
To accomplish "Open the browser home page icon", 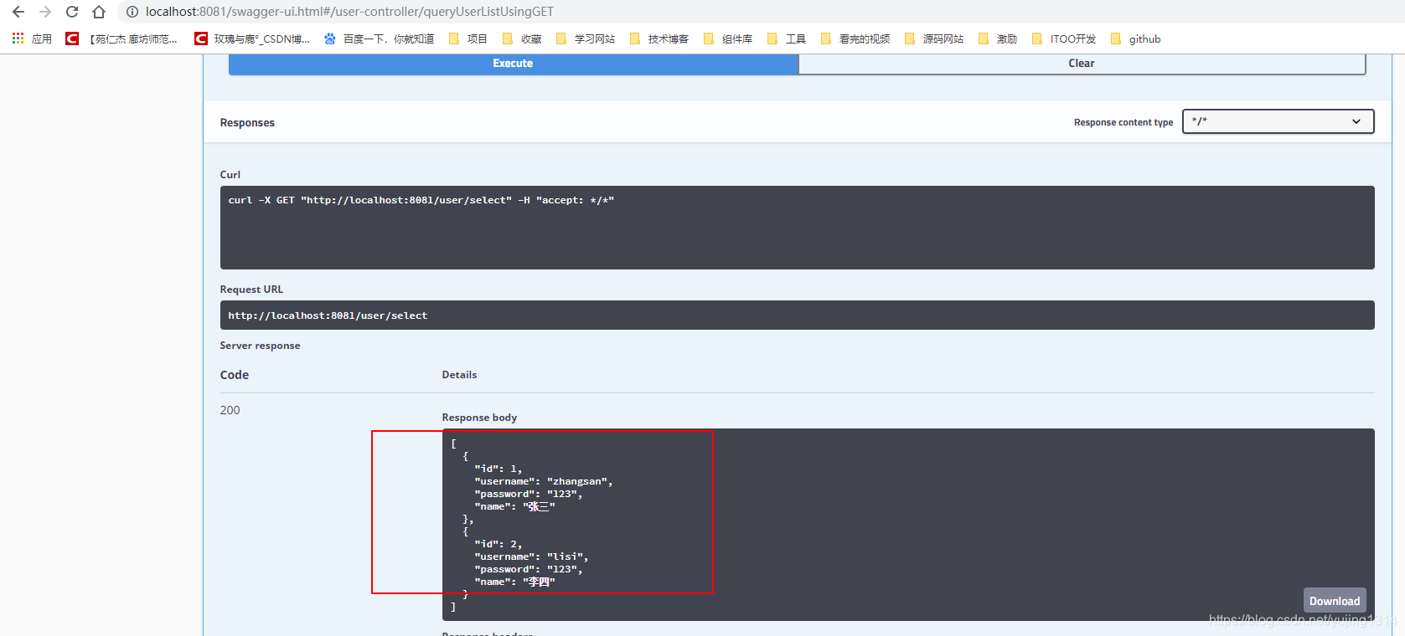I will 99,12.
